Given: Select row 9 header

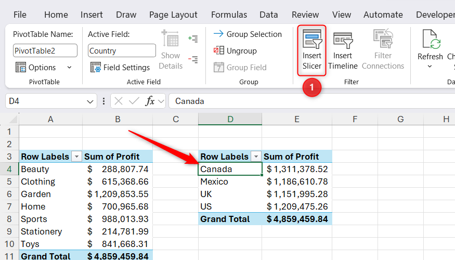Looking at the screenshot, I should (9, 231).
